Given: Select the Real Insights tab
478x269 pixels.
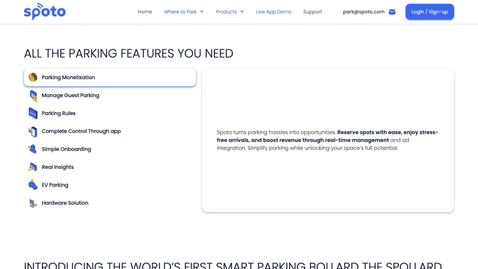Looking at the screenshot, I should (110, 167).
